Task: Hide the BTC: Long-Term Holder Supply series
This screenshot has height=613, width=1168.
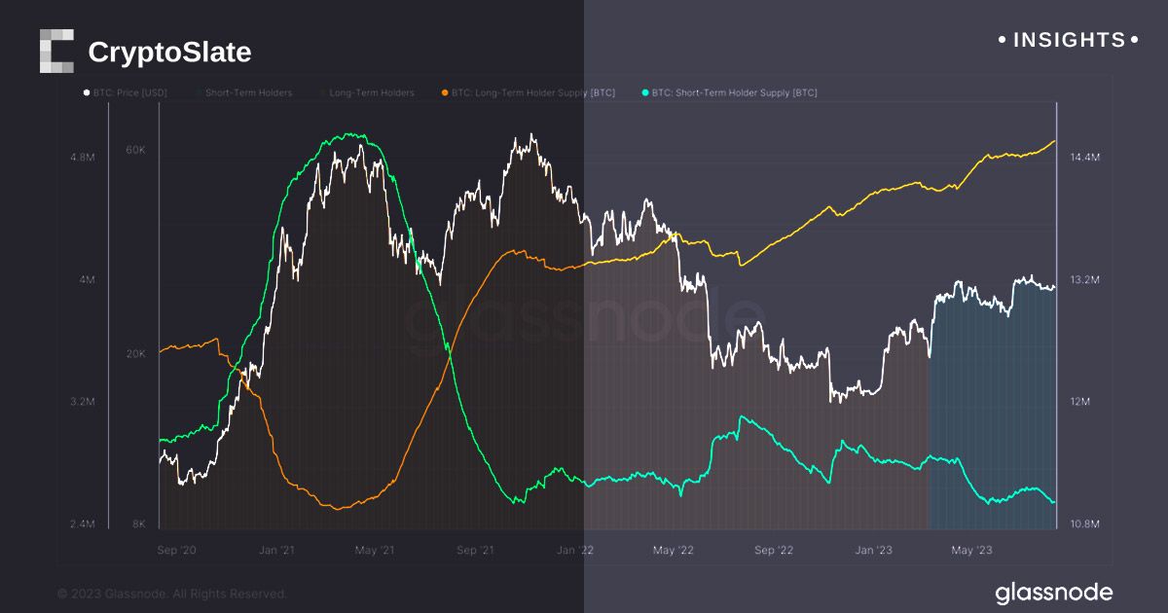Action: pyautogui.click(x=533, y=93)
